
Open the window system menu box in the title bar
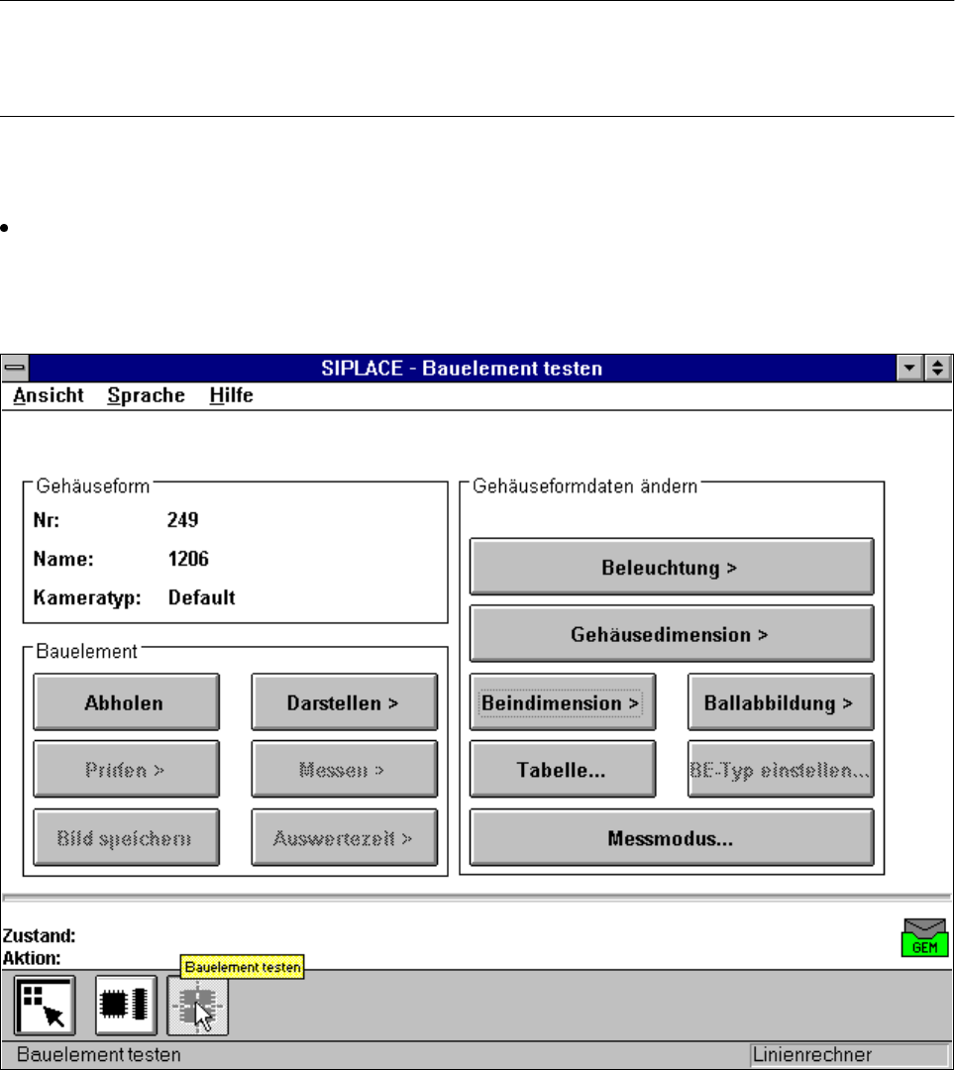16,369
